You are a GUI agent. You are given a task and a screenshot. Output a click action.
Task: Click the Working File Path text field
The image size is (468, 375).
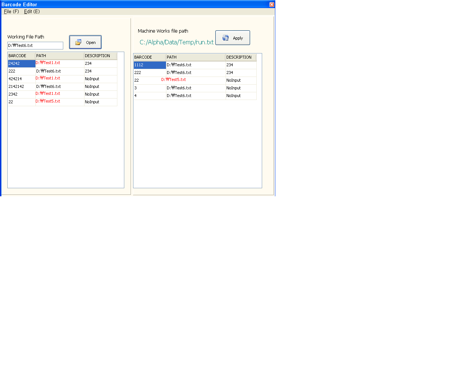(35, 45)
